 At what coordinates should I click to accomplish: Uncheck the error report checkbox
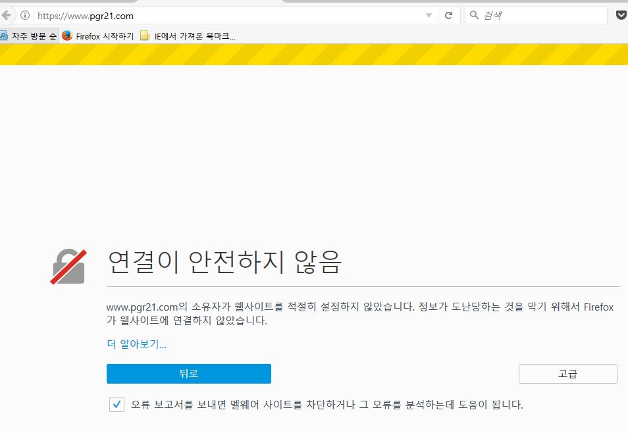[117, 405]
